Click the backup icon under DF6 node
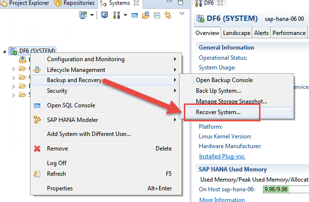Image resolution: width=309 pixels, height=202 pixels. coord(22,59)
